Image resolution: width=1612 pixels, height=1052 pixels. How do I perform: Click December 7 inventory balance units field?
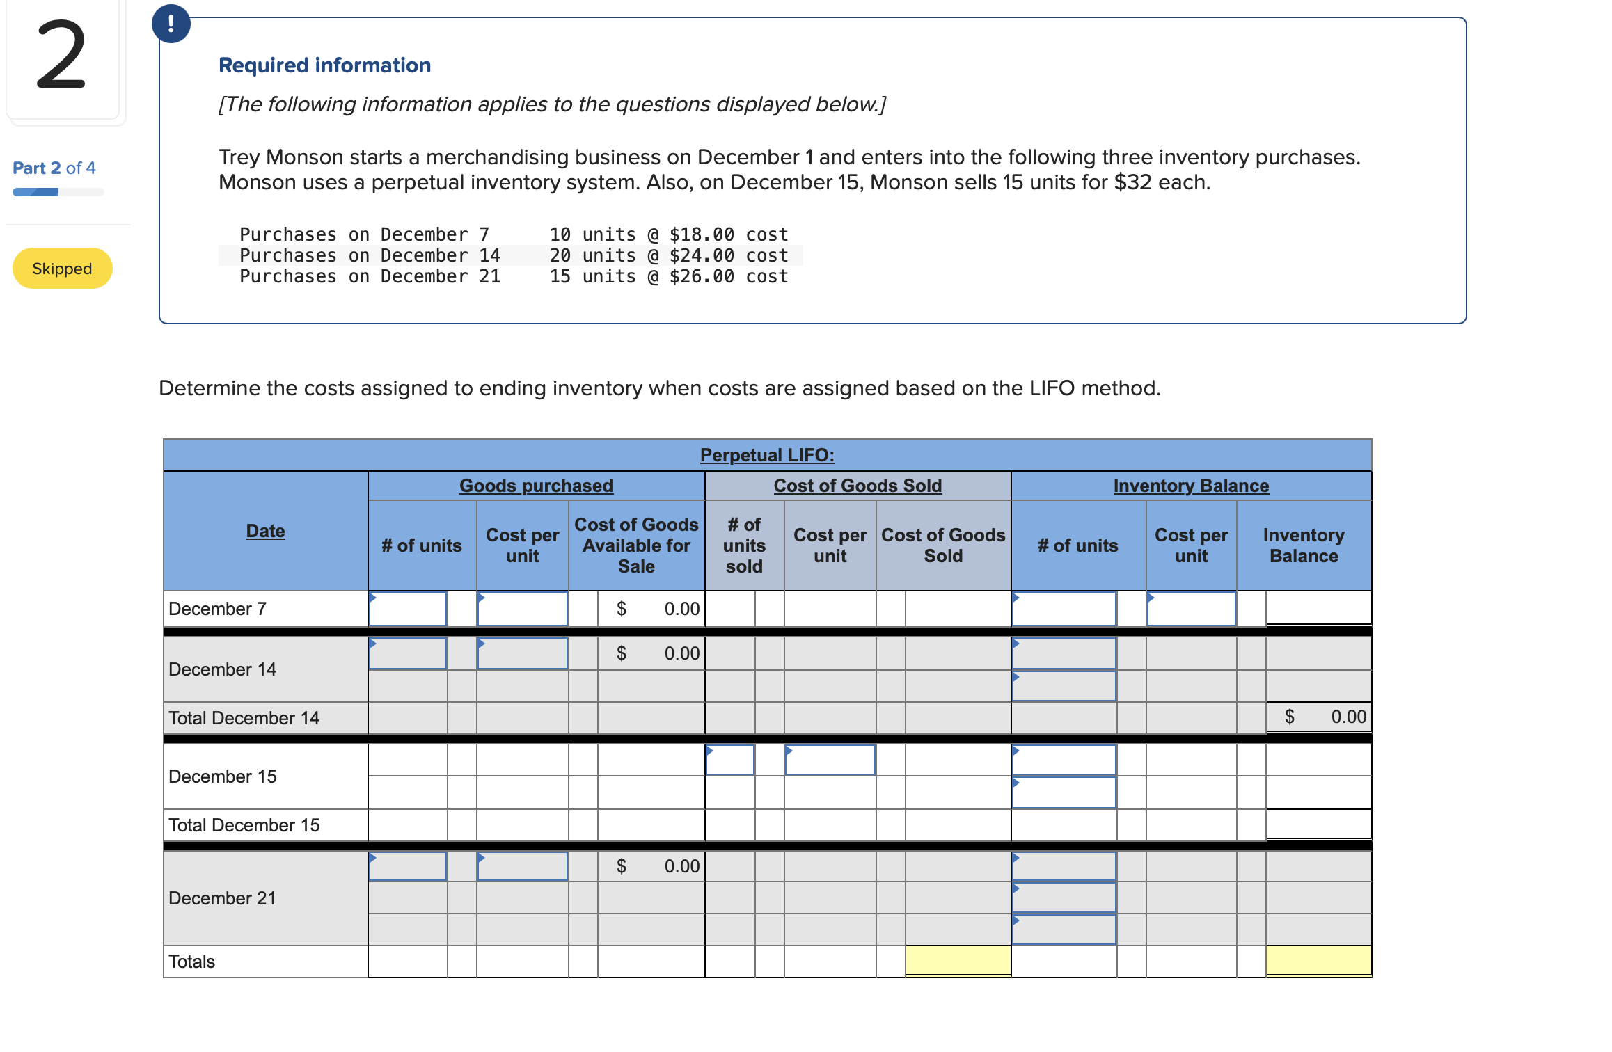(x=1064, y=609)
